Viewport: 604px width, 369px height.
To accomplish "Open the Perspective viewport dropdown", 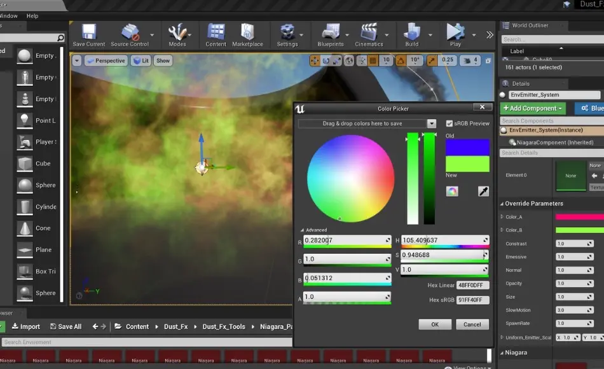I will click(106, 60).
